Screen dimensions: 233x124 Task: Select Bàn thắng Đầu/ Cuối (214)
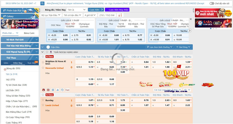(x=19, y=112)
